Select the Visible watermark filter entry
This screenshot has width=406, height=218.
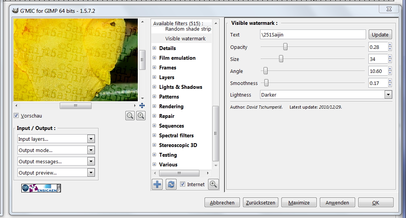click(185, 39)
